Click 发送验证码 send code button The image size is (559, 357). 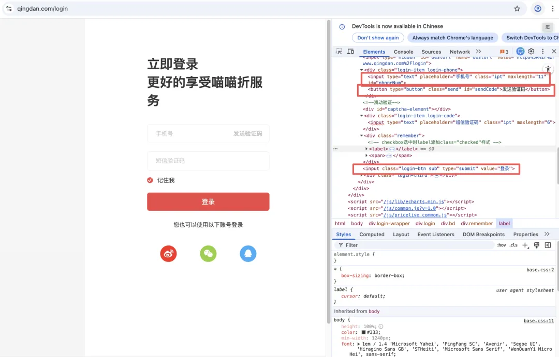248,133
